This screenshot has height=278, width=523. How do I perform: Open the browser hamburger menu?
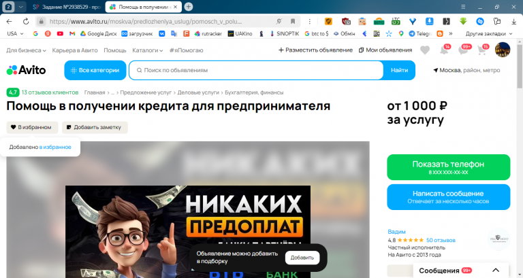tap(463, 7)
